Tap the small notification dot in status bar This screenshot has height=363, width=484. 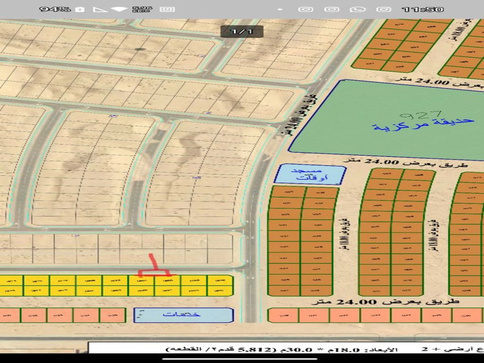coord(281,9)
